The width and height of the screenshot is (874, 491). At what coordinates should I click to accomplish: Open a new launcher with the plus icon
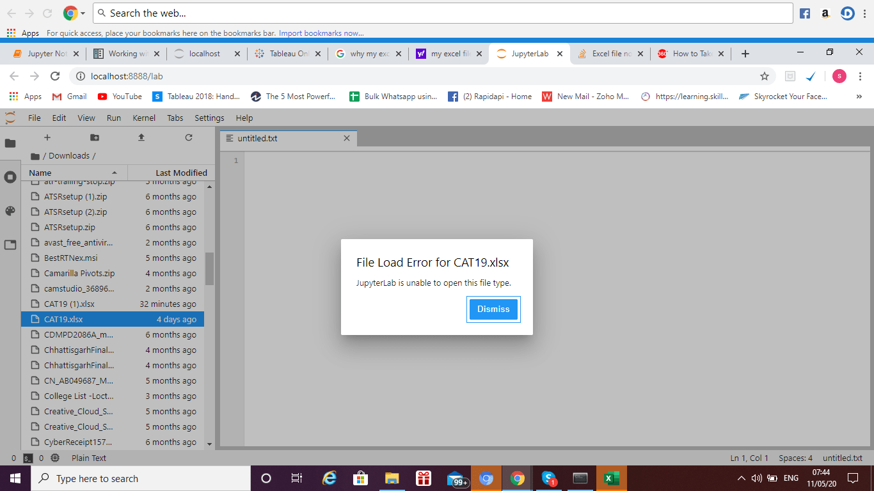(47, 137)
